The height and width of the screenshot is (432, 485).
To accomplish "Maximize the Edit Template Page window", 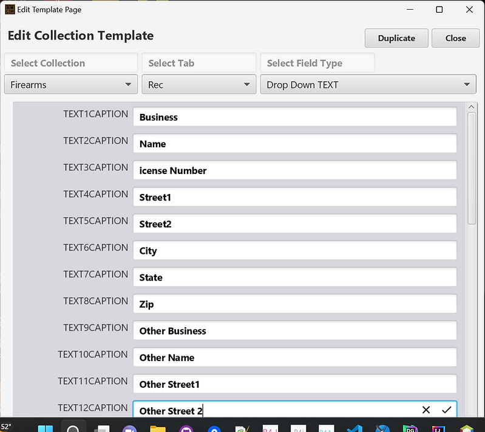I will click(439, 10).
